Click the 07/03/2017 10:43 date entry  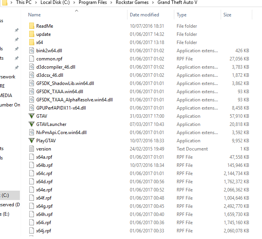pos(147,124)
